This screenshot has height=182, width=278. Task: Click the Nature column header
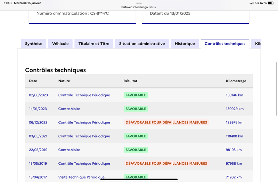coord(64,81)
